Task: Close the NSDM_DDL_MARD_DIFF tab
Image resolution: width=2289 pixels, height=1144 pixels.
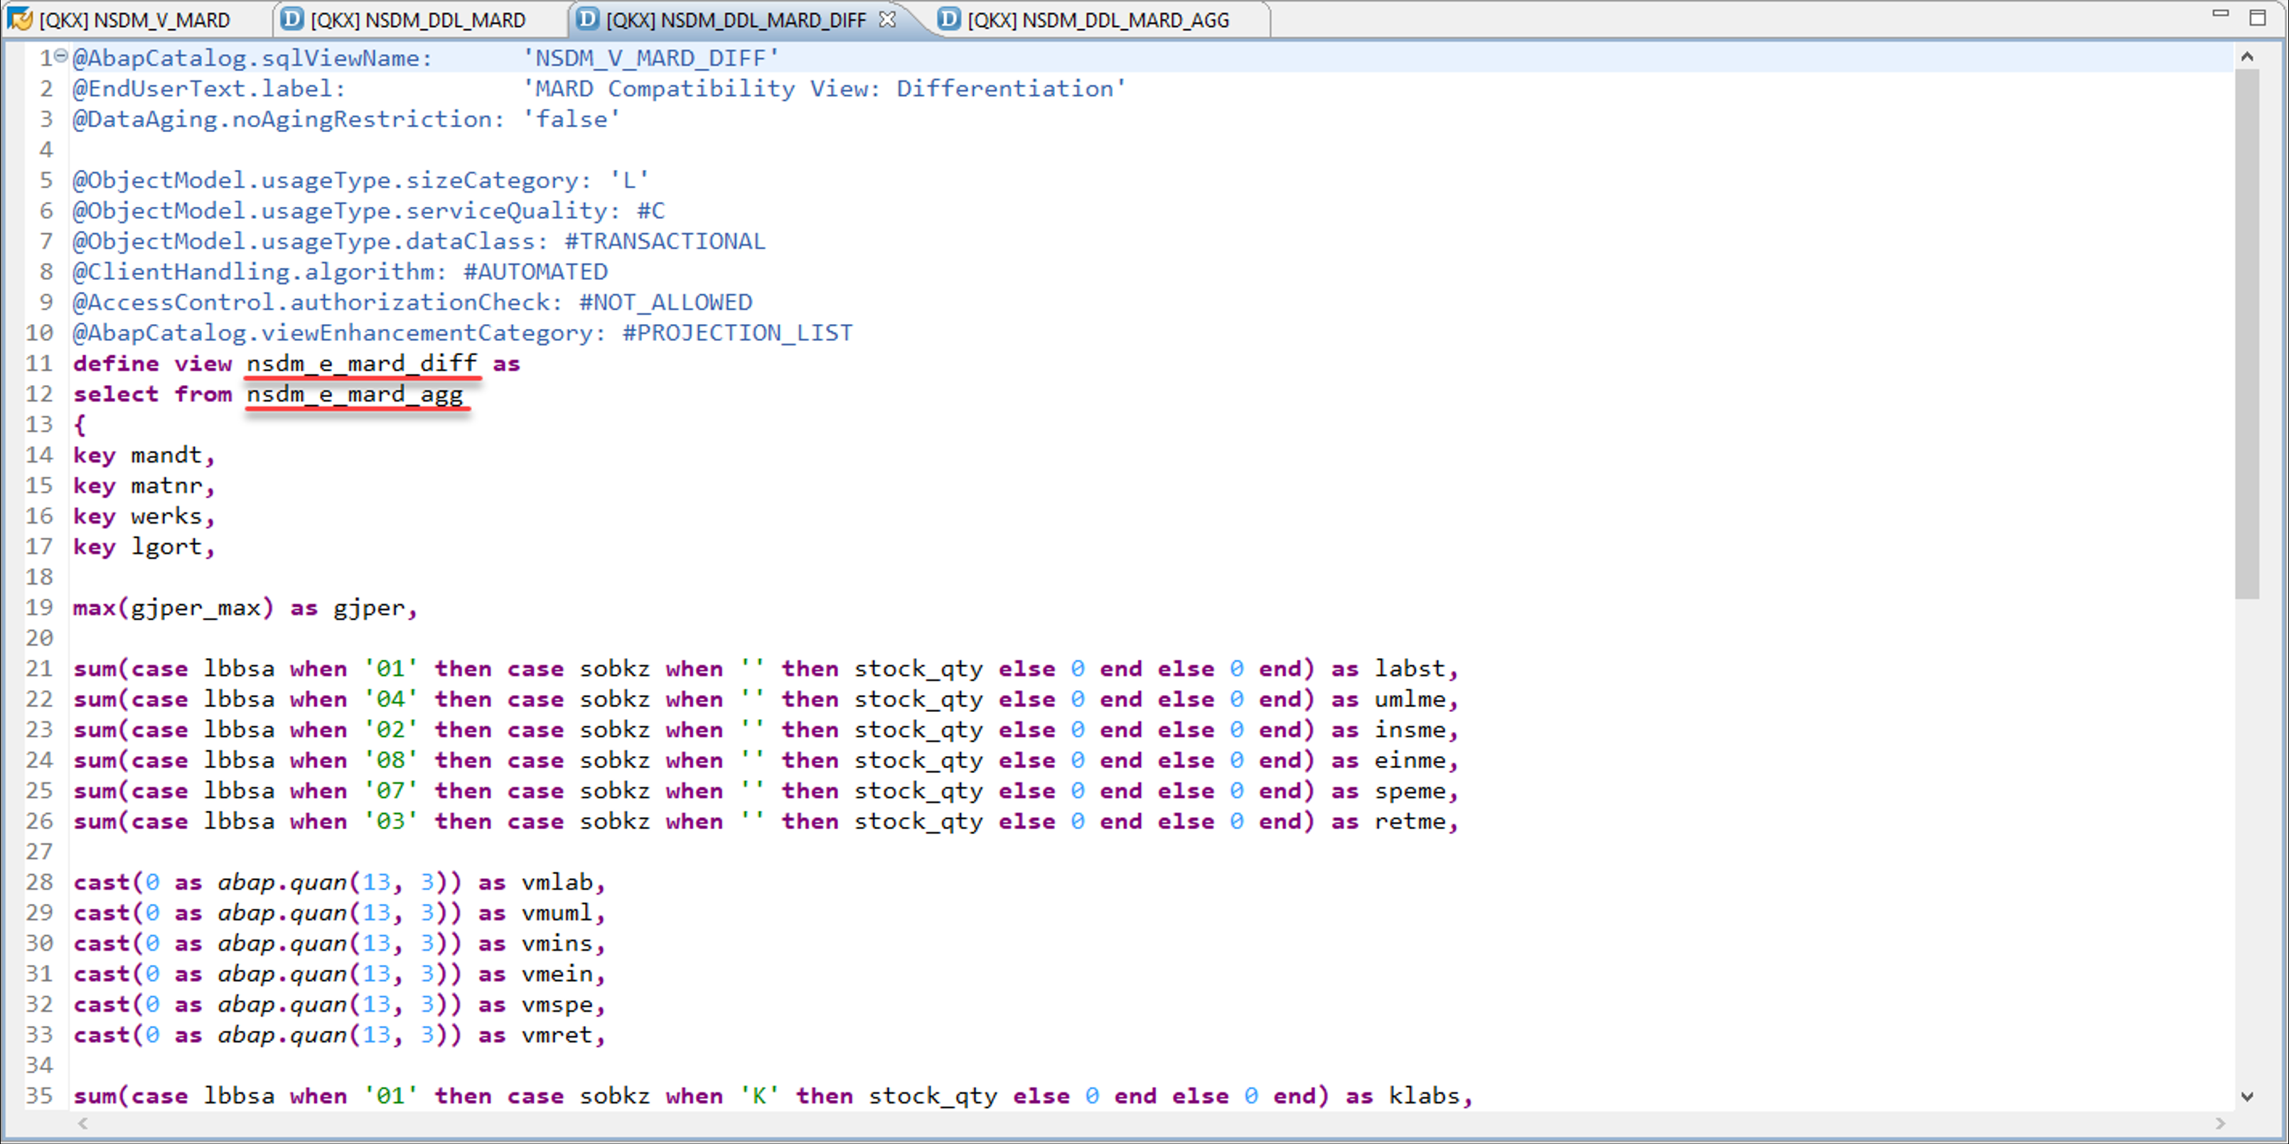Action: 887,18
